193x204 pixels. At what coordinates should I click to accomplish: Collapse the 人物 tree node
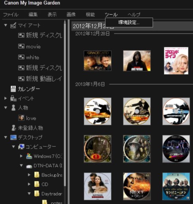click(6, 108)
